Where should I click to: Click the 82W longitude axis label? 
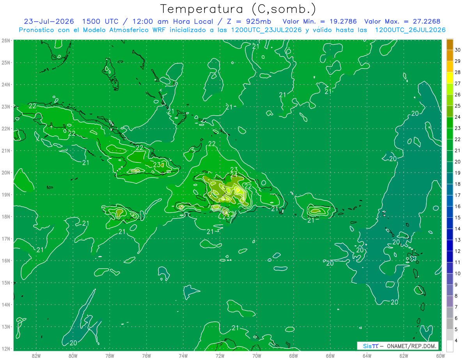point(36,356)
